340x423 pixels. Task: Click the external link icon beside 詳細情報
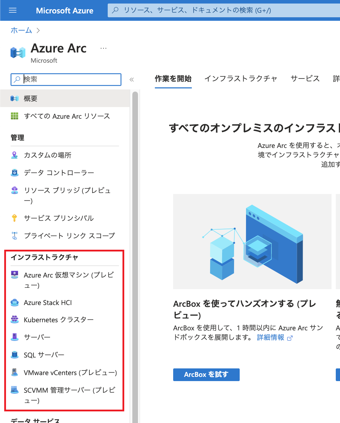tap(290, 338)
